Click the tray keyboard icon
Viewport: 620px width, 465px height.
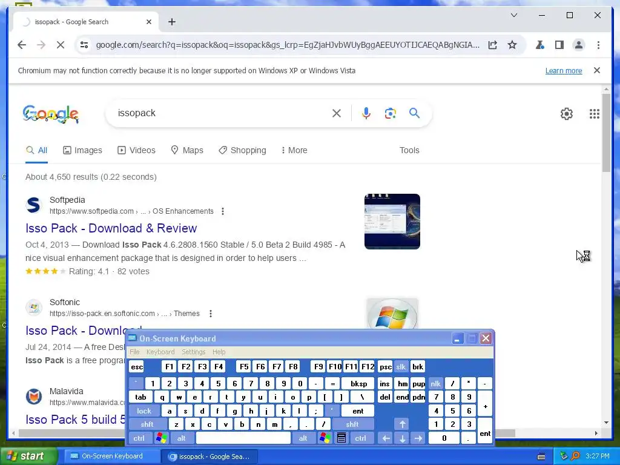(x=542, y=457)
